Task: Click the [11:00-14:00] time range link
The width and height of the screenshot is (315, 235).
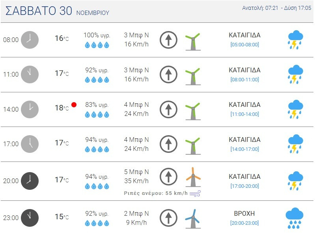Action: pyautogui.click(x=244, y=114)
